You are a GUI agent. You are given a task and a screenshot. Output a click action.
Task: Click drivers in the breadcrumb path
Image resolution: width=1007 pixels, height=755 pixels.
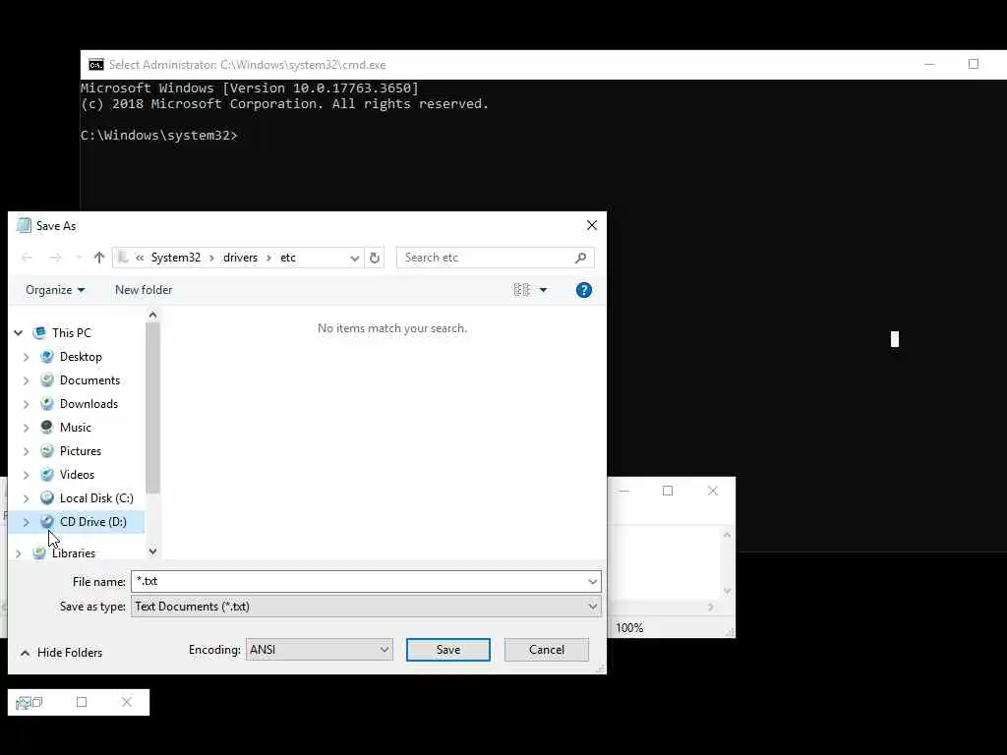240,258
